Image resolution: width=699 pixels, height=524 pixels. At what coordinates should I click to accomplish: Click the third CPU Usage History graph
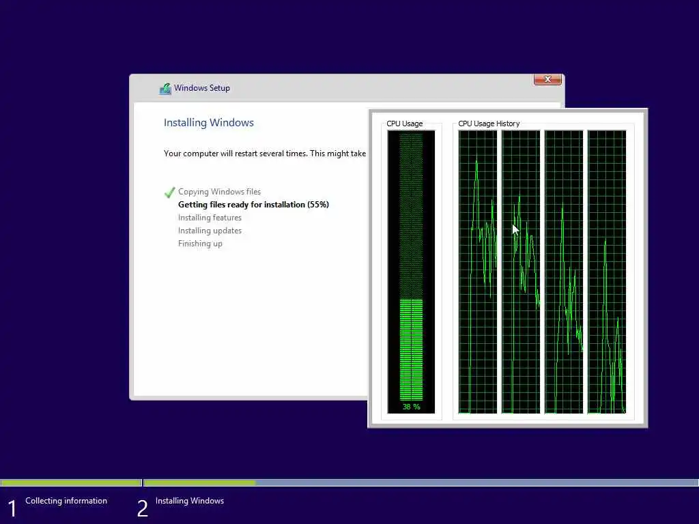[564, 272]
